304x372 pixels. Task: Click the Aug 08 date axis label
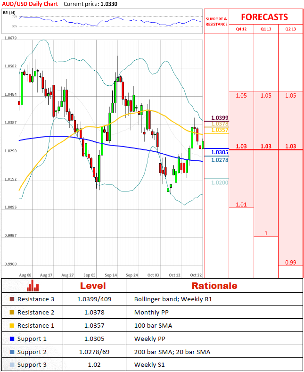25,275
